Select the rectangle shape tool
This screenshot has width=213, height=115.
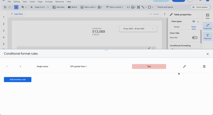point(150,7)
